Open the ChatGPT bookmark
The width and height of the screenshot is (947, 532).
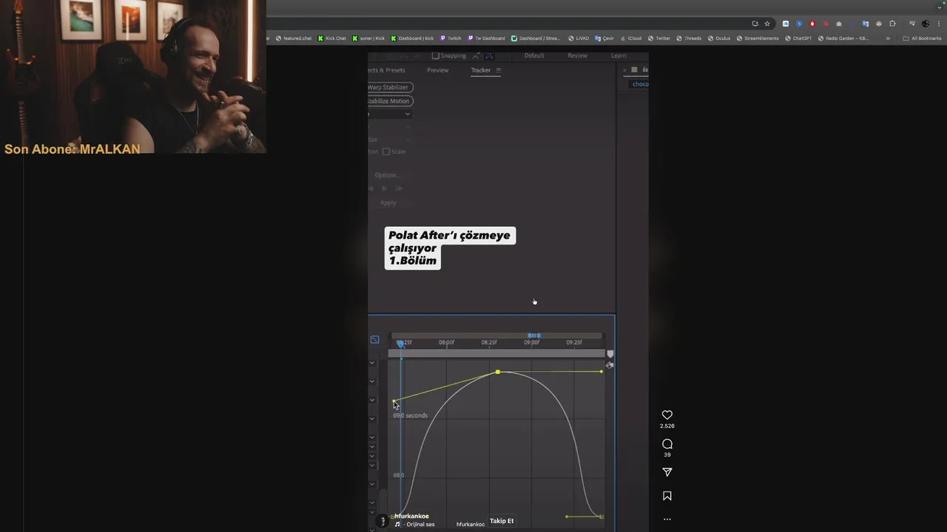[x=798, y=38]
